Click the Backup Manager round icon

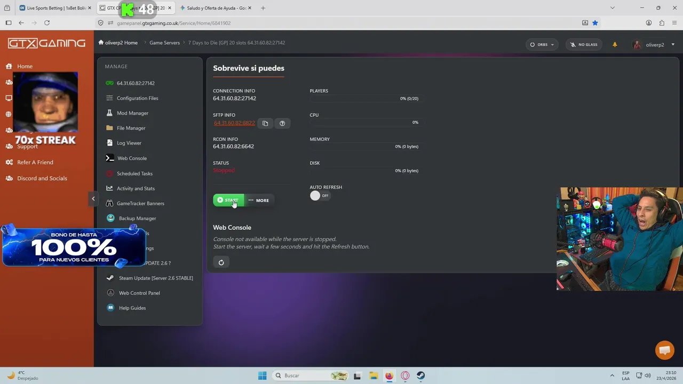[110, 218]
